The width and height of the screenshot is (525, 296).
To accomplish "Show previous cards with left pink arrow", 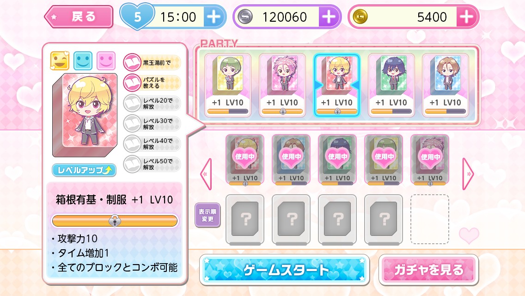I will [x=206, y=174].
